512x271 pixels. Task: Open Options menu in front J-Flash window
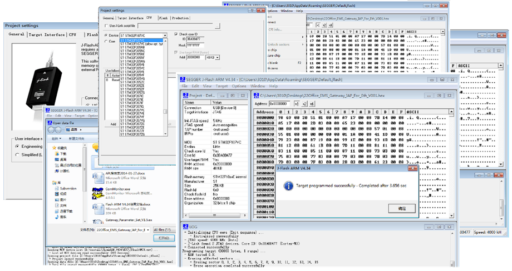point(239,86)
